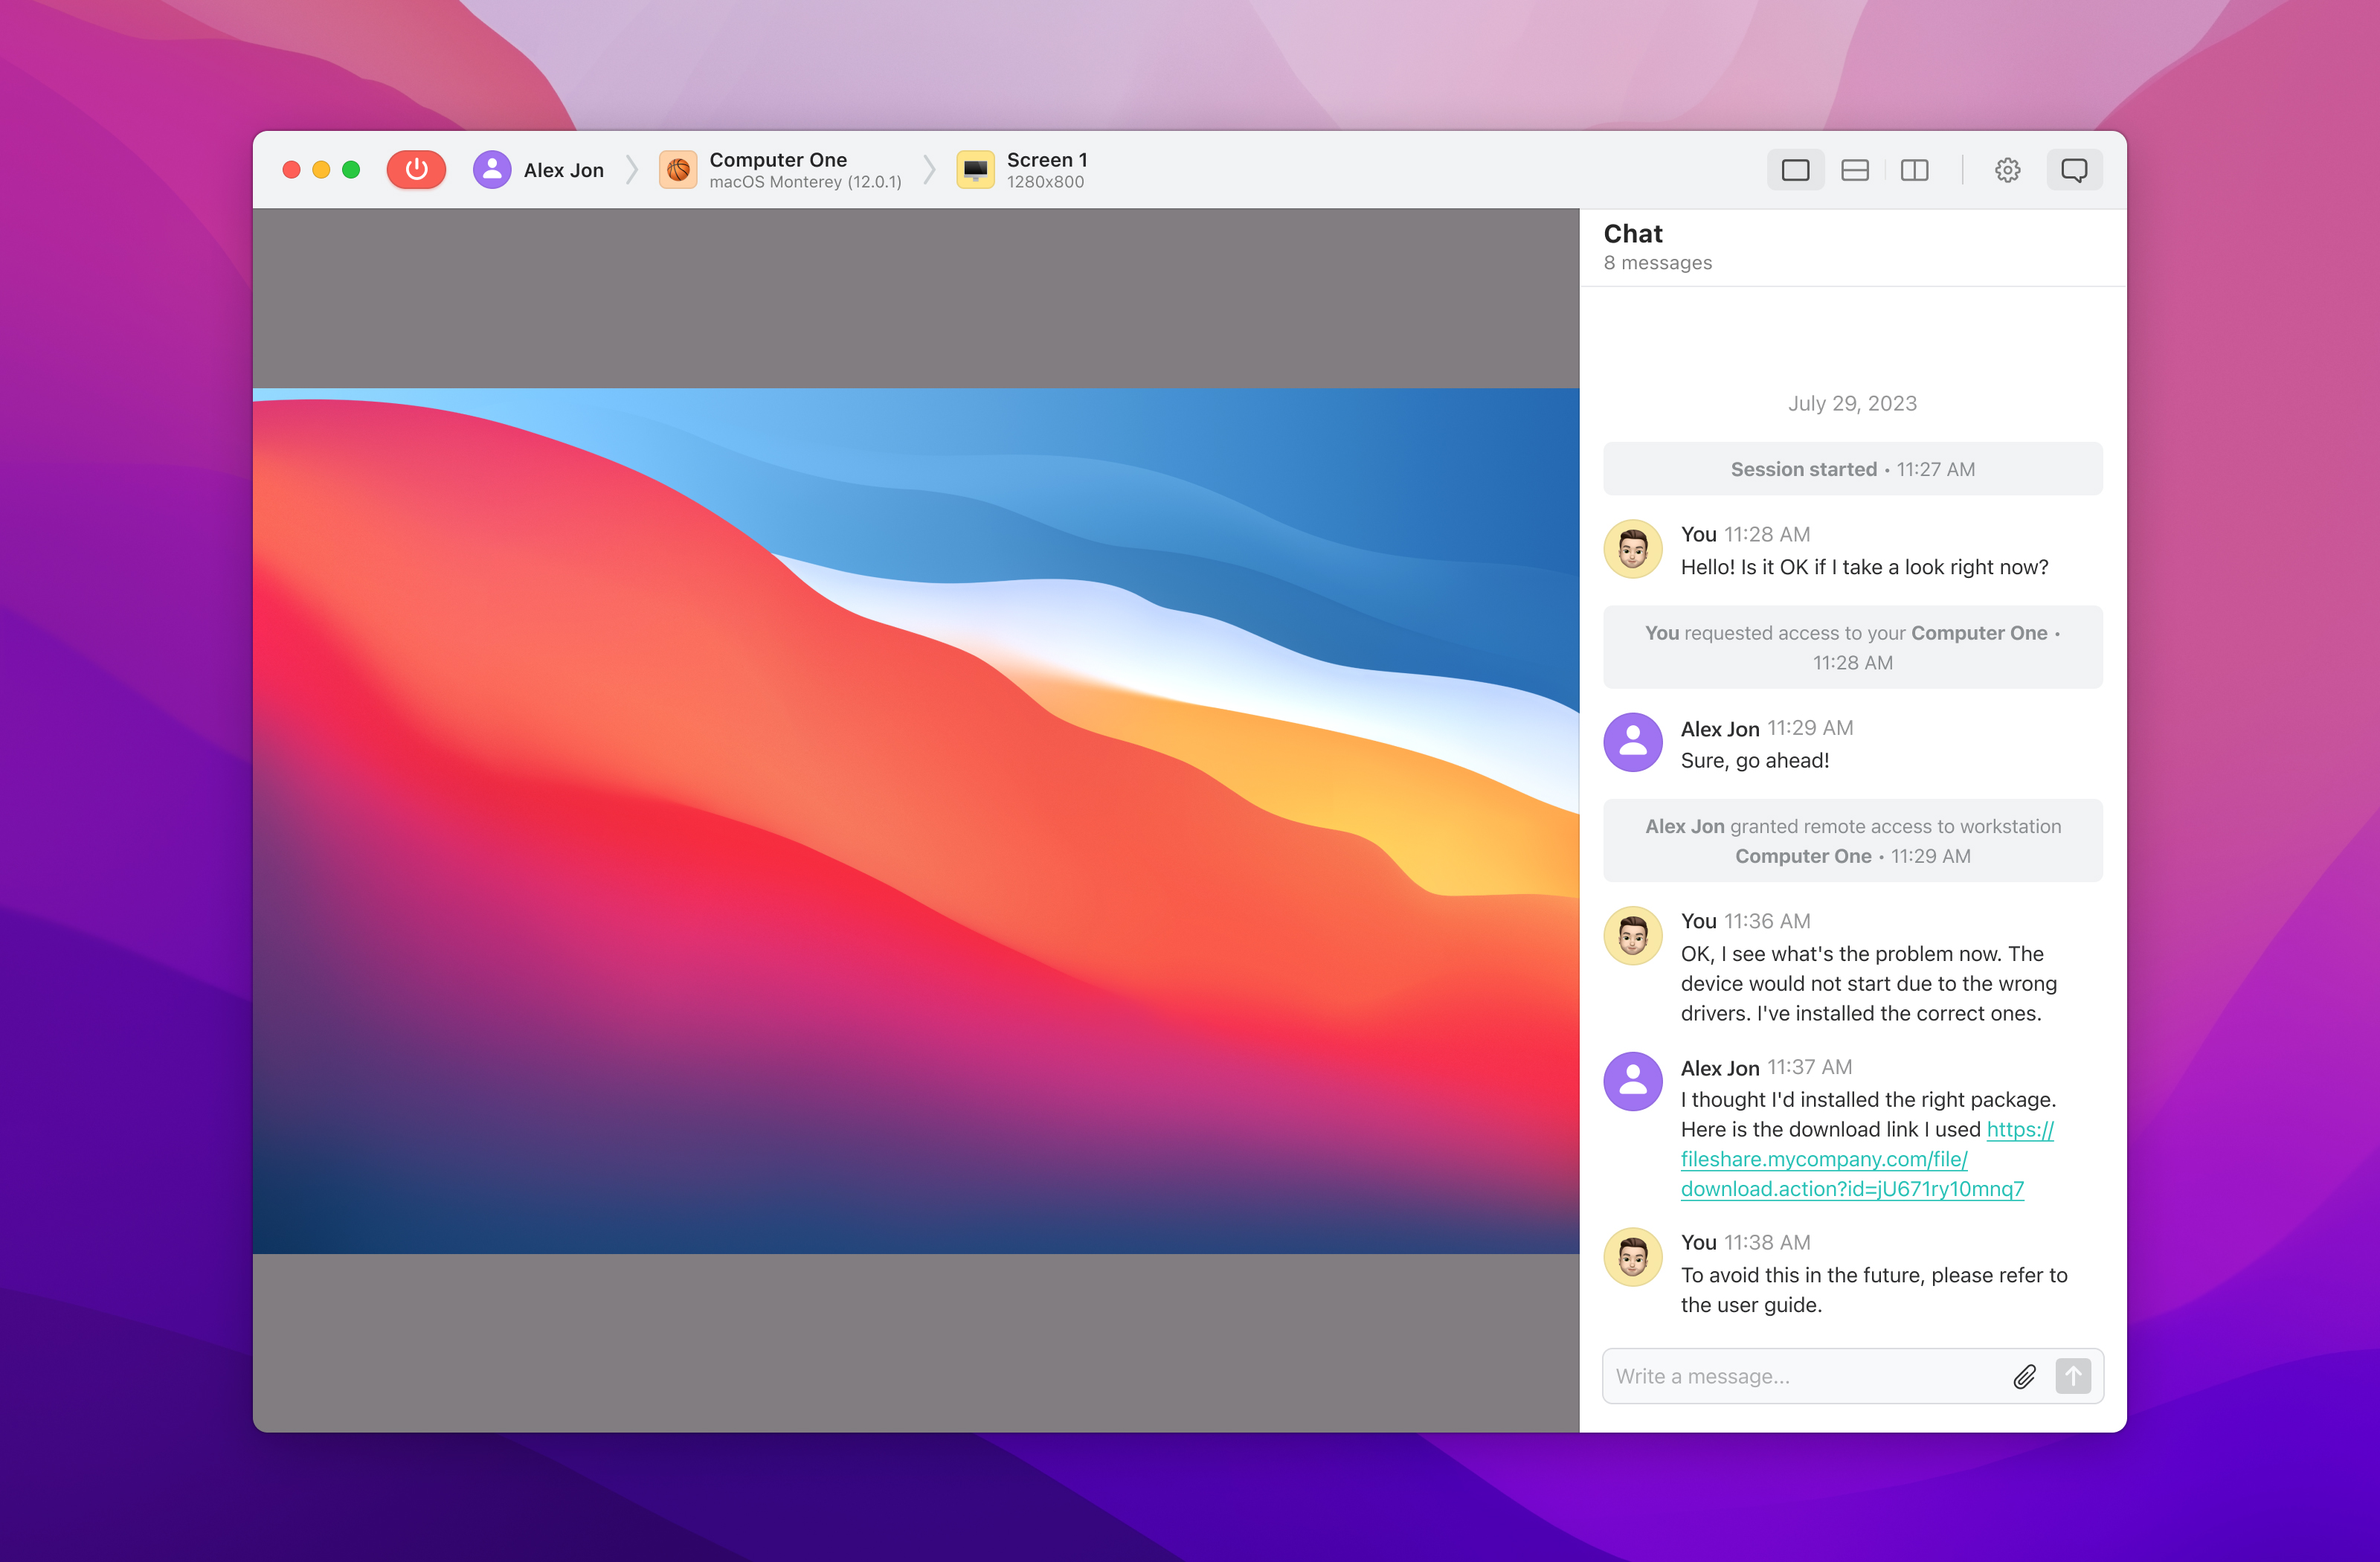The height and width of the screenshot is (1562, 2380).
Task: Click the Screen 1 monitor icon
Action: 975,170
